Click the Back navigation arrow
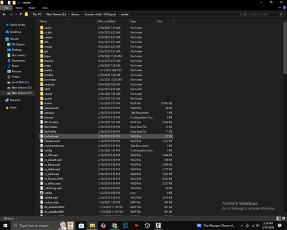The width and height of the screenshot is (287, 230). [4, 14]
